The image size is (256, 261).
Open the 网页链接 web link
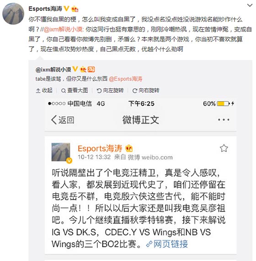pos(167,244)
